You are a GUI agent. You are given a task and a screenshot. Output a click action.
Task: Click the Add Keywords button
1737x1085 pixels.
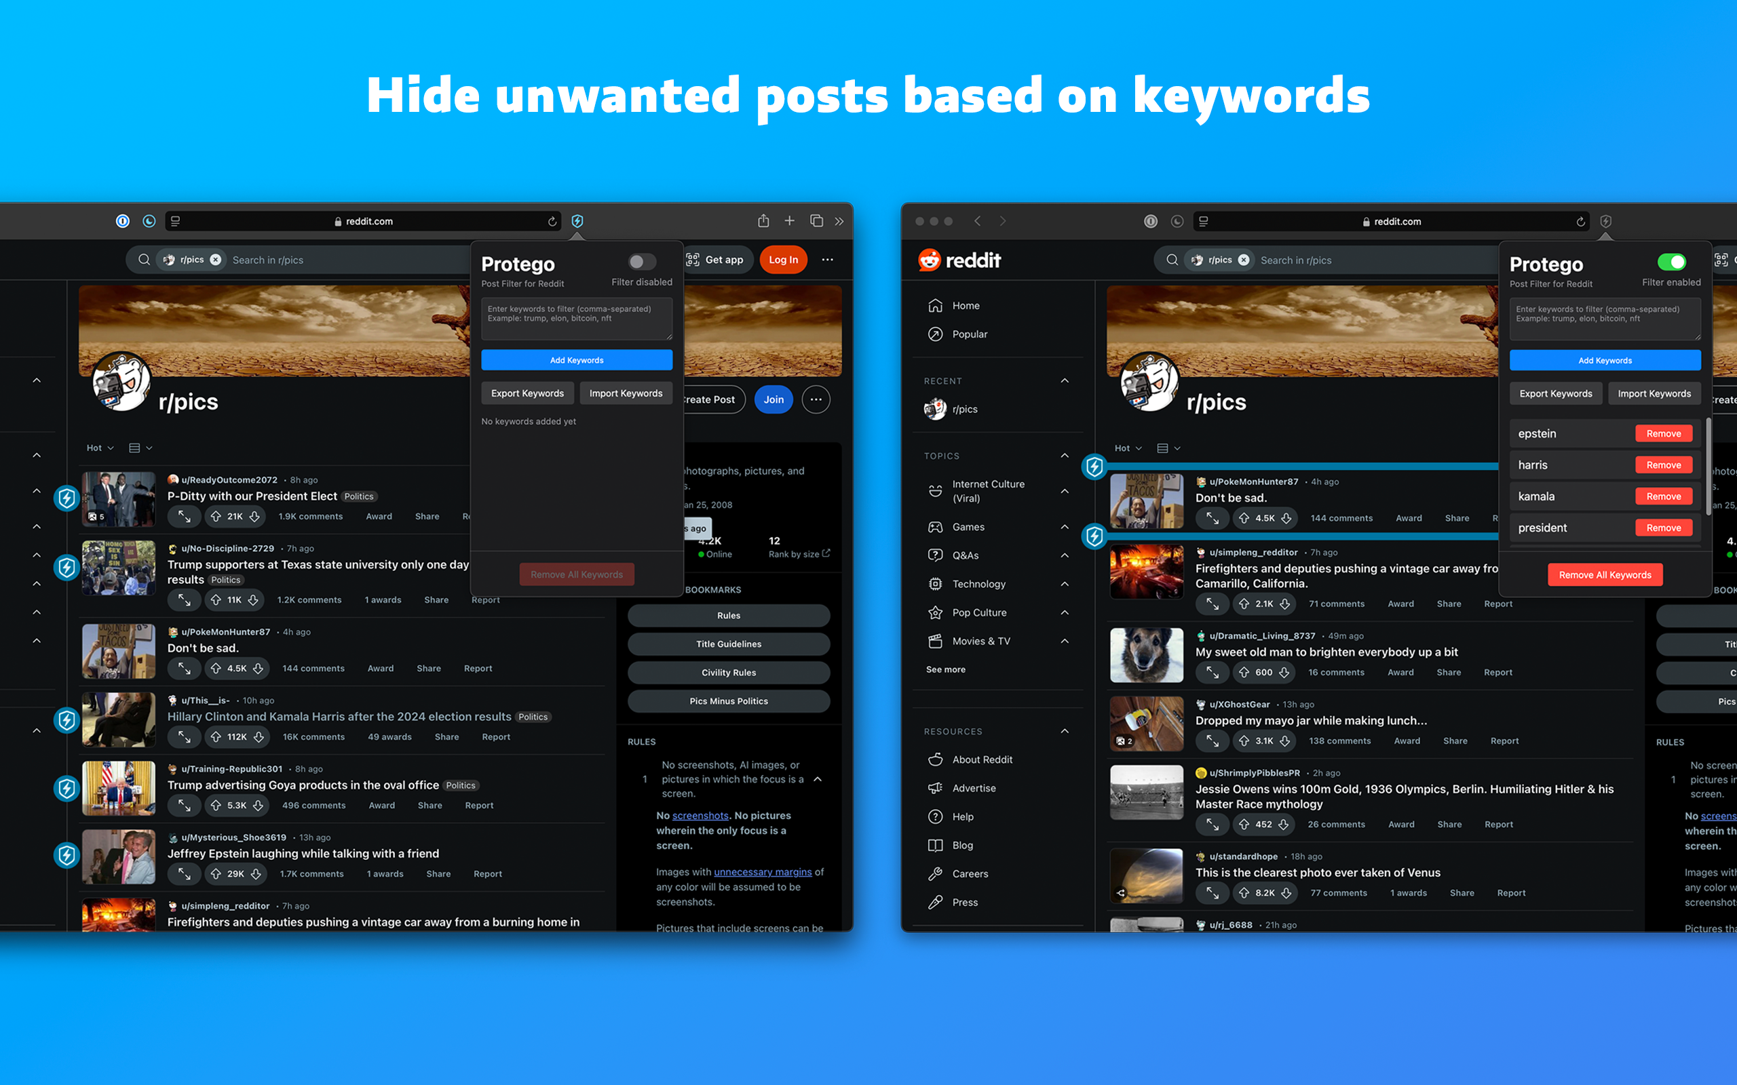pos(577,360)
